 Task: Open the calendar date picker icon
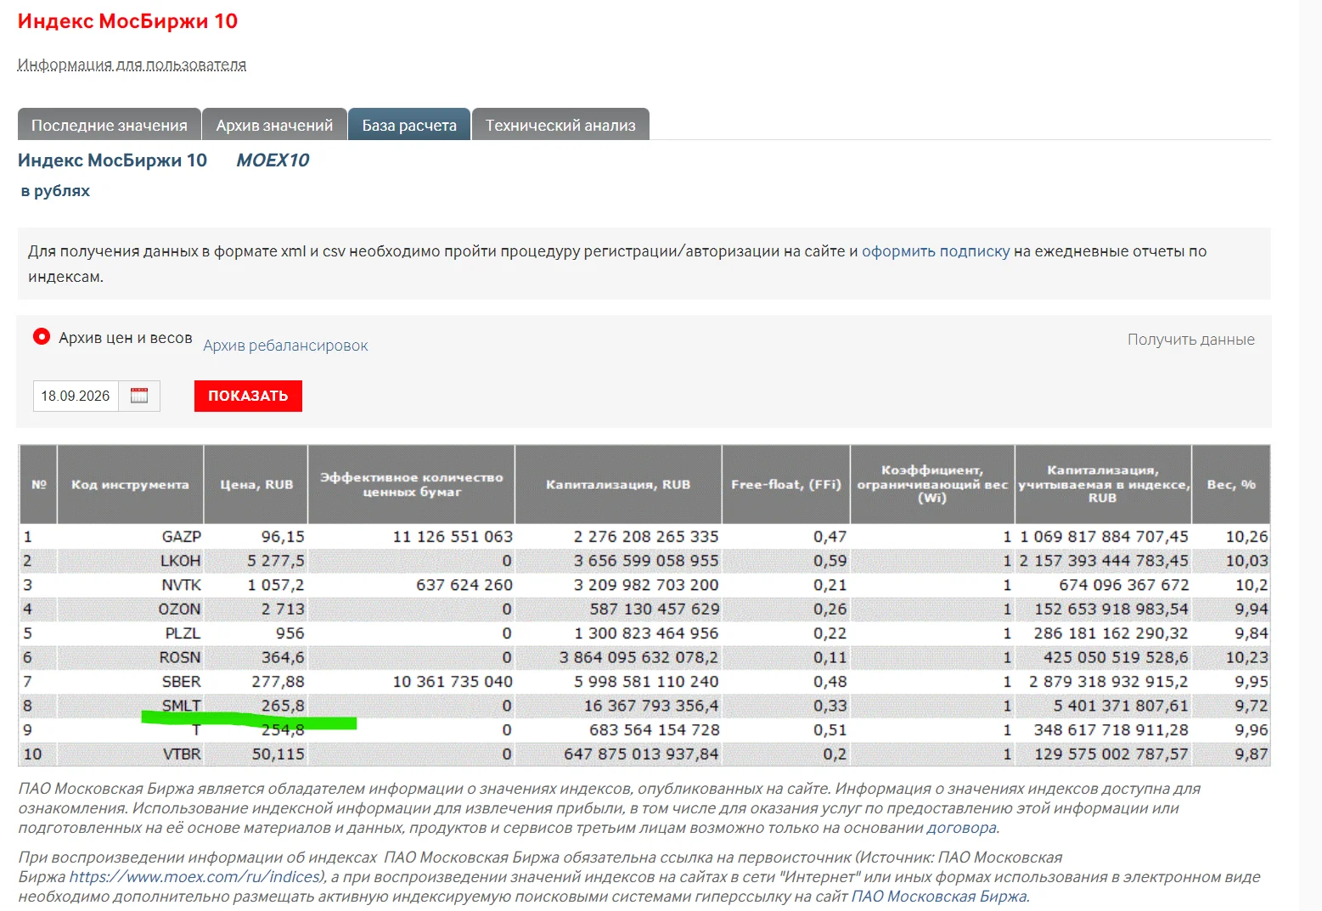(x=139, y=396)
